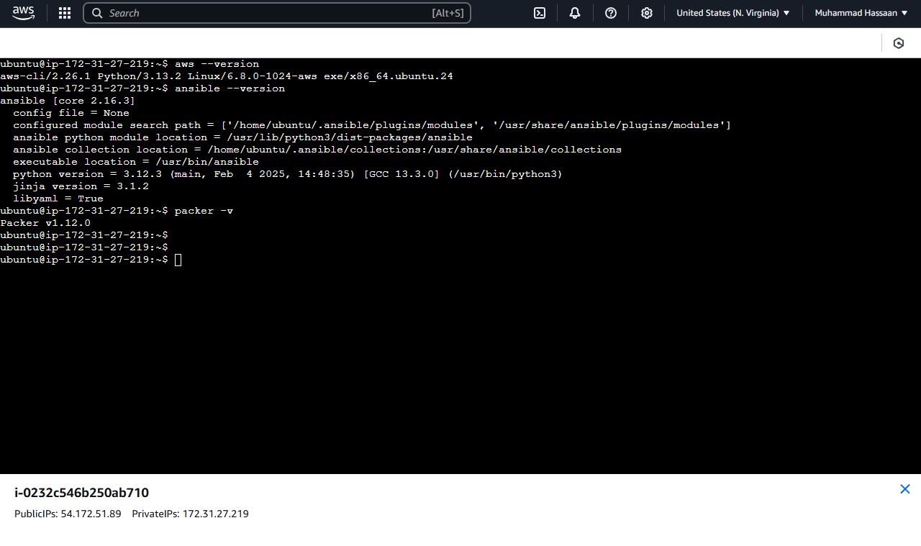Click 'ansible collection location' line
This screenshot has width=921, height=546.
click(x=317, y=150)
